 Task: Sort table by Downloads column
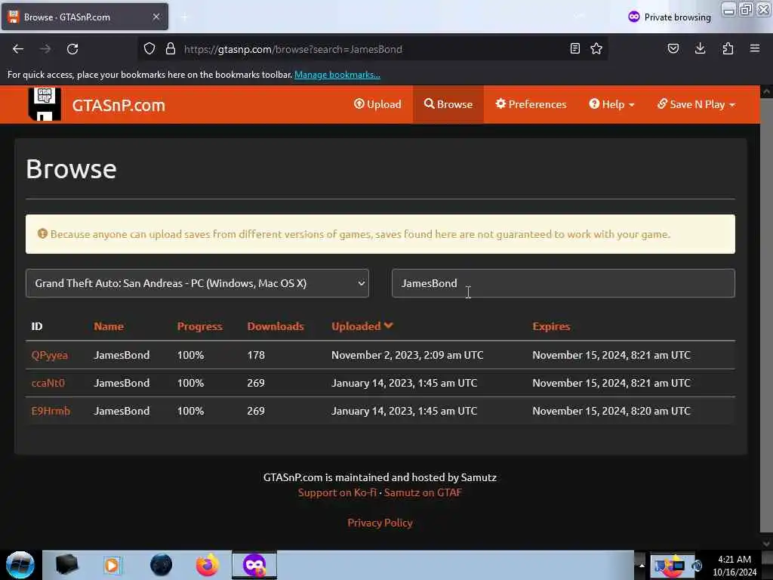pos(275,326)
